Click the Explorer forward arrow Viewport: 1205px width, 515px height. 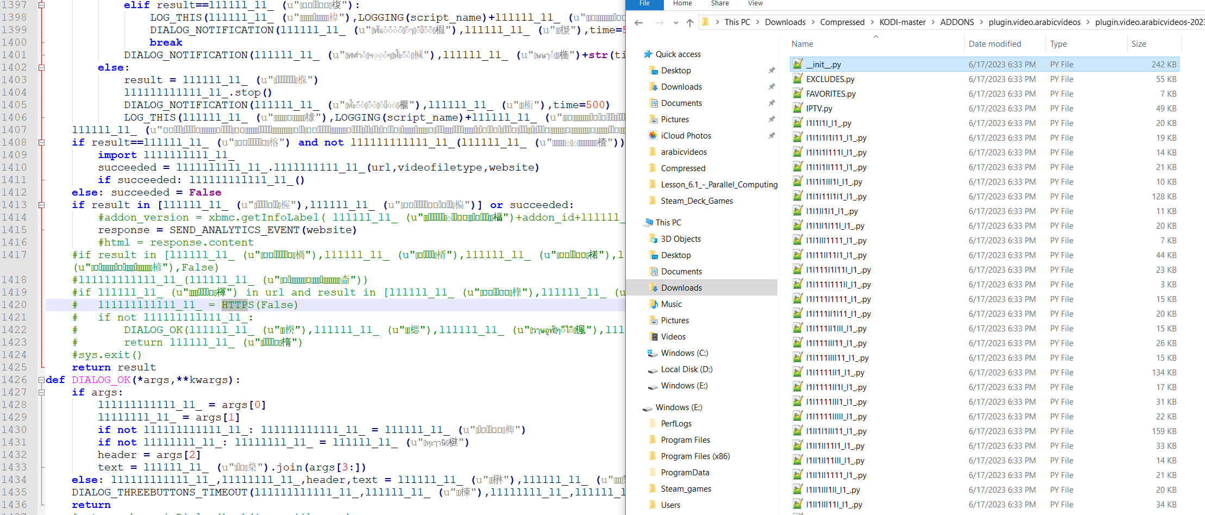click(x=660, y=22)
